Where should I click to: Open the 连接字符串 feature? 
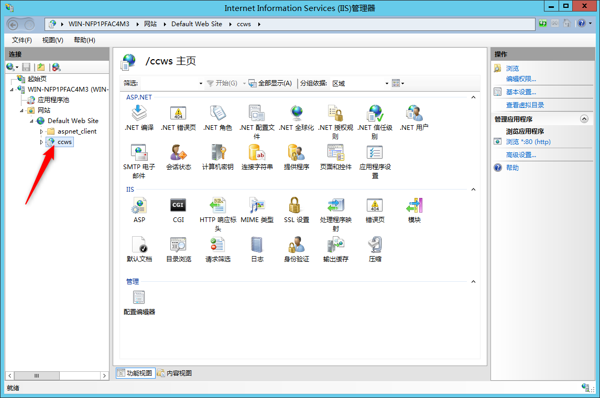coord(257,158)
